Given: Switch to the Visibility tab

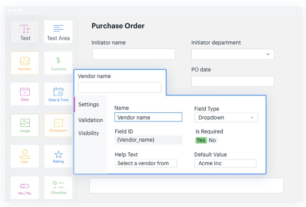Looking at the screenshot, I should pos(88,133).
